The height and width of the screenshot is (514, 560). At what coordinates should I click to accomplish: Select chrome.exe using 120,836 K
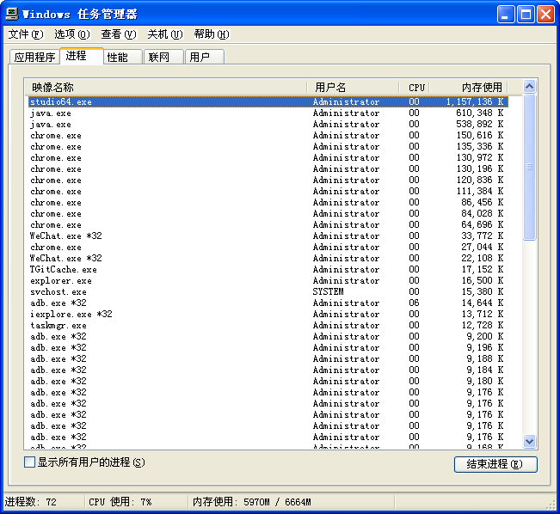click(268, 181)
